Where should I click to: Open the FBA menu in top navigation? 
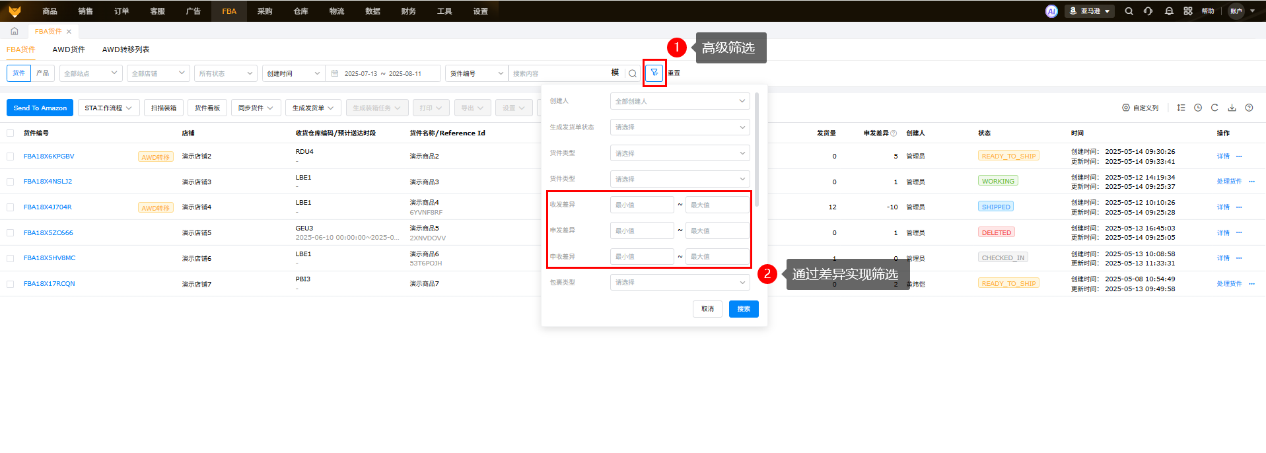(229, 11)
